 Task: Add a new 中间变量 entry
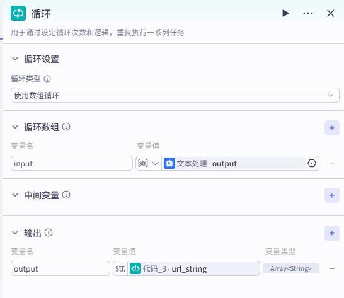pos(332,195)
